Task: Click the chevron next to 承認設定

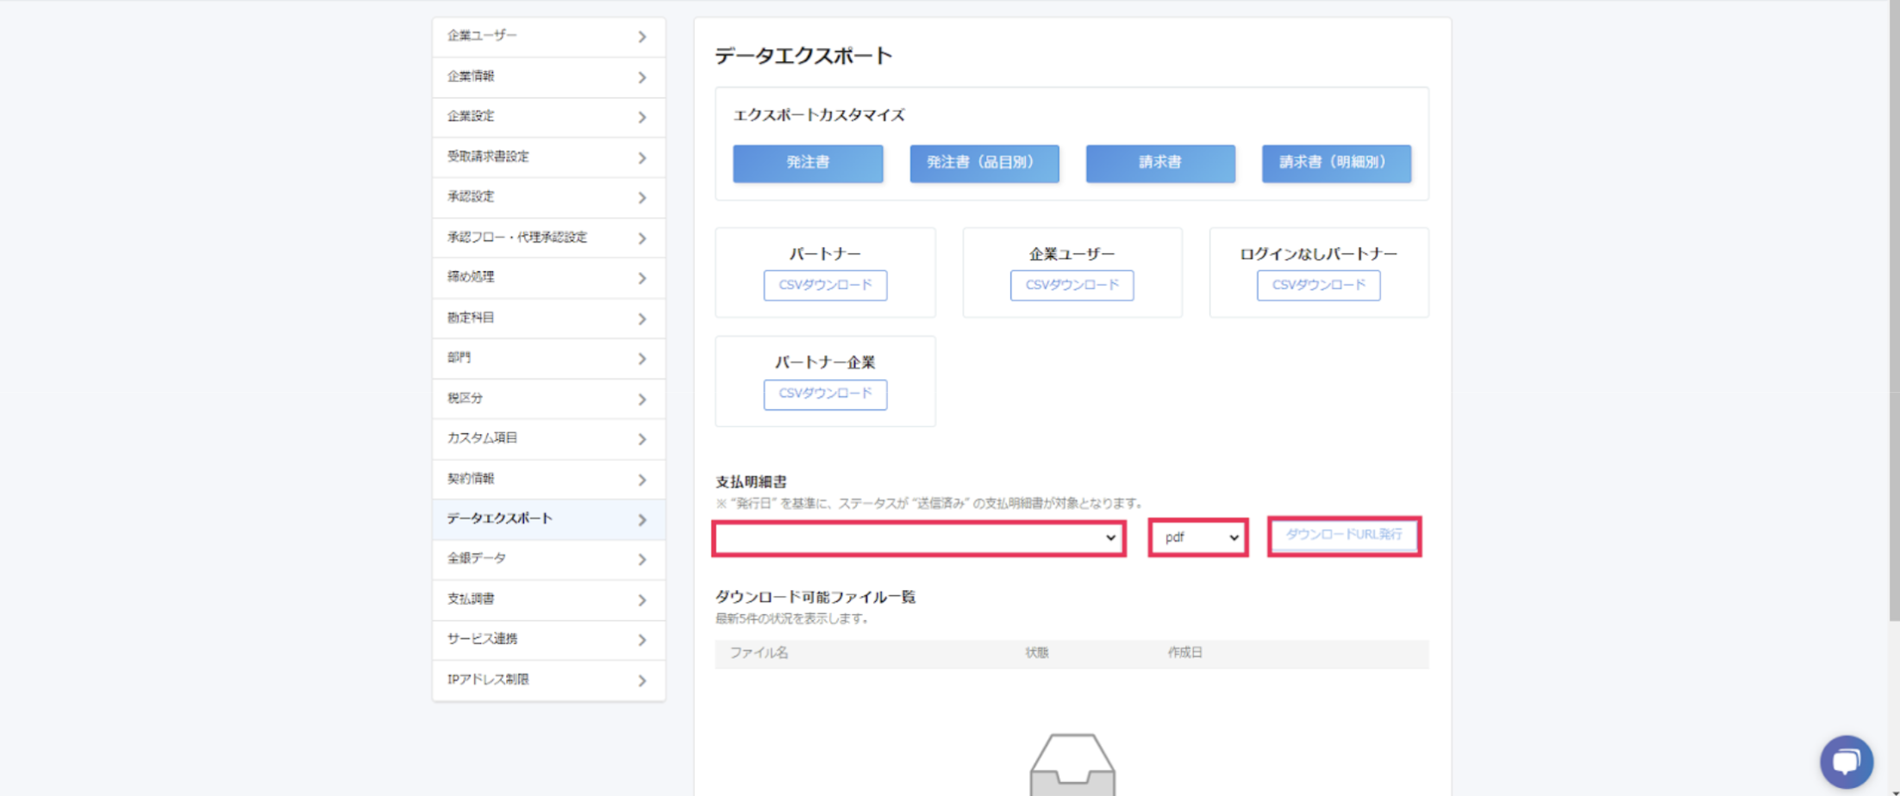Action: coord(642,198)
